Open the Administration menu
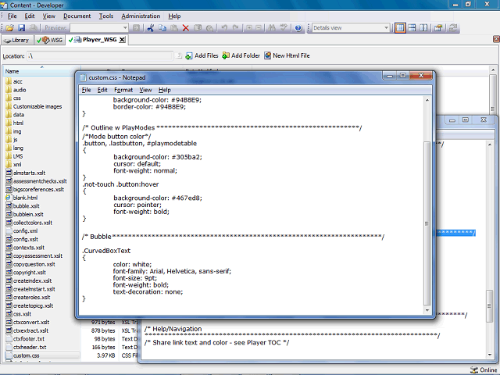Screen dimensions: 500x375 (x=141, y=16)
